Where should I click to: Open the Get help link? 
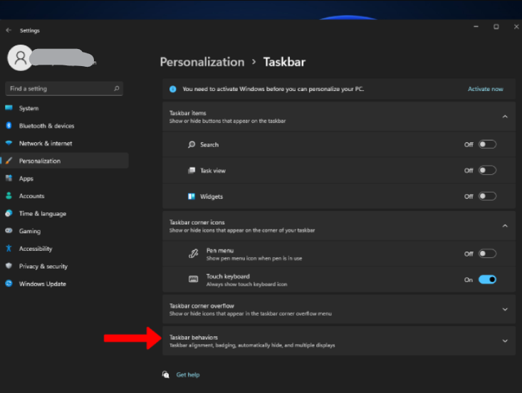(188, 375)
